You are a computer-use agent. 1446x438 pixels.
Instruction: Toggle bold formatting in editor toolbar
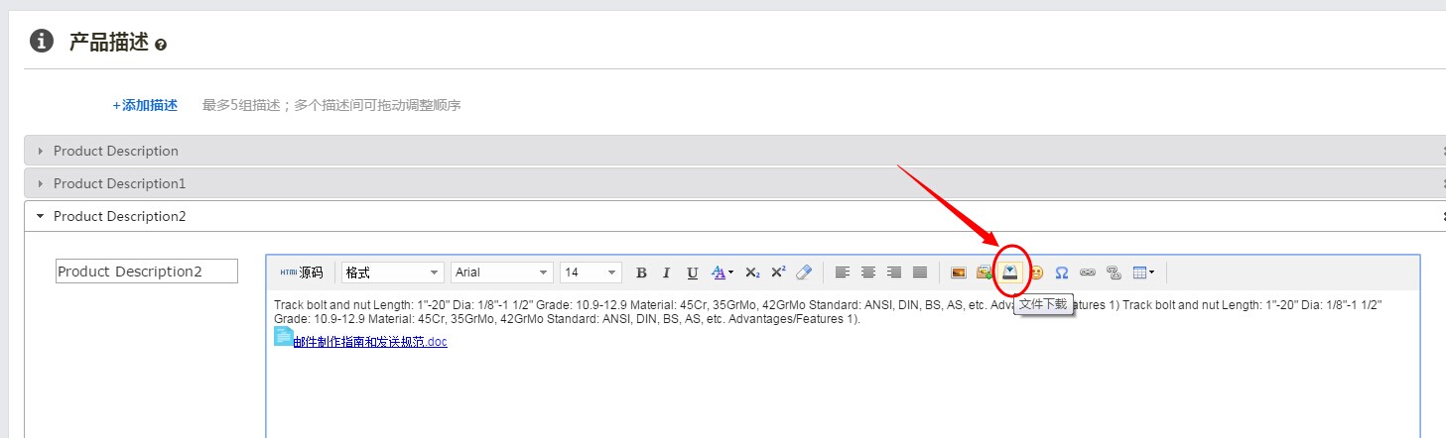(641, 273)
